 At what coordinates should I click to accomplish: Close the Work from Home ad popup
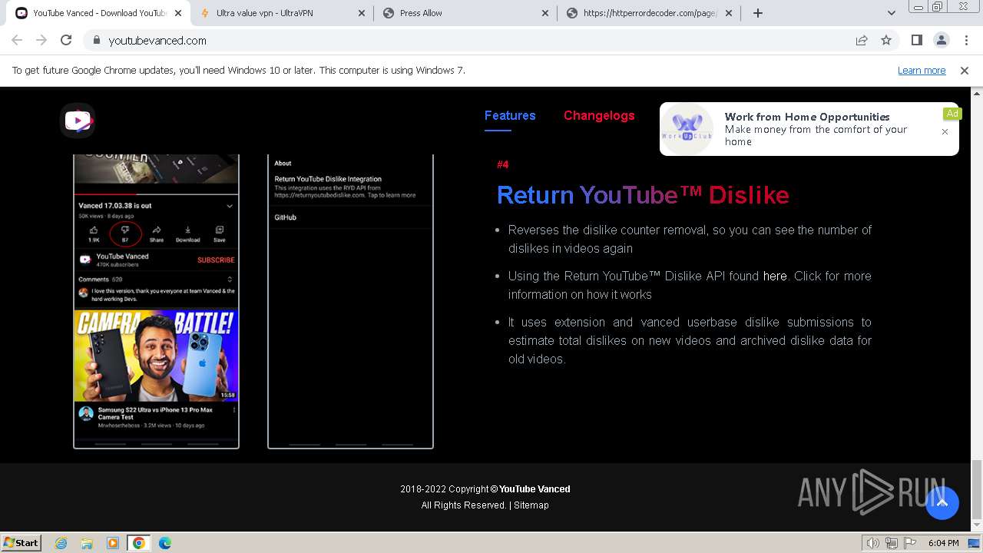[x=945, y=131]
